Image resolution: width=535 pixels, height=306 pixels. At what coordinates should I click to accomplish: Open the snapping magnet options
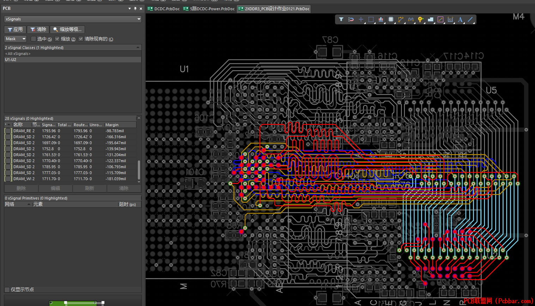point(351,20)
